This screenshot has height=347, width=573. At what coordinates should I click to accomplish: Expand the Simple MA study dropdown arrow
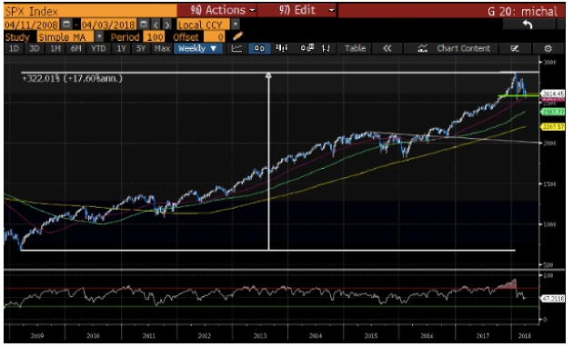[x=99, y=36]
